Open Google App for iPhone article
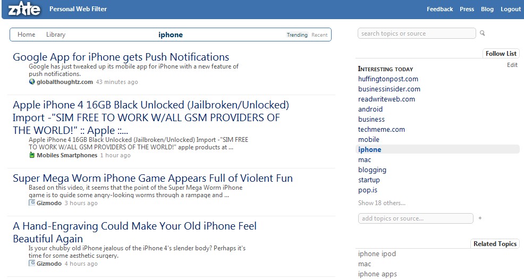 [x=121, y=57]
